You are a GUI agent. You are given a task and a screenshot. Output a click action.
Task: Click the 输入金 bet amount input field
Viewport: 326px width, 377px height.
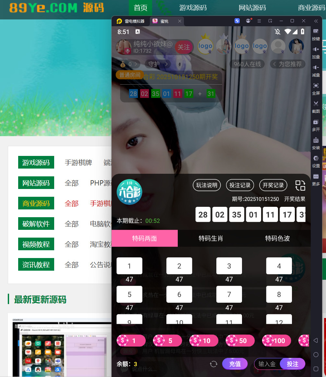pos(267,364)
